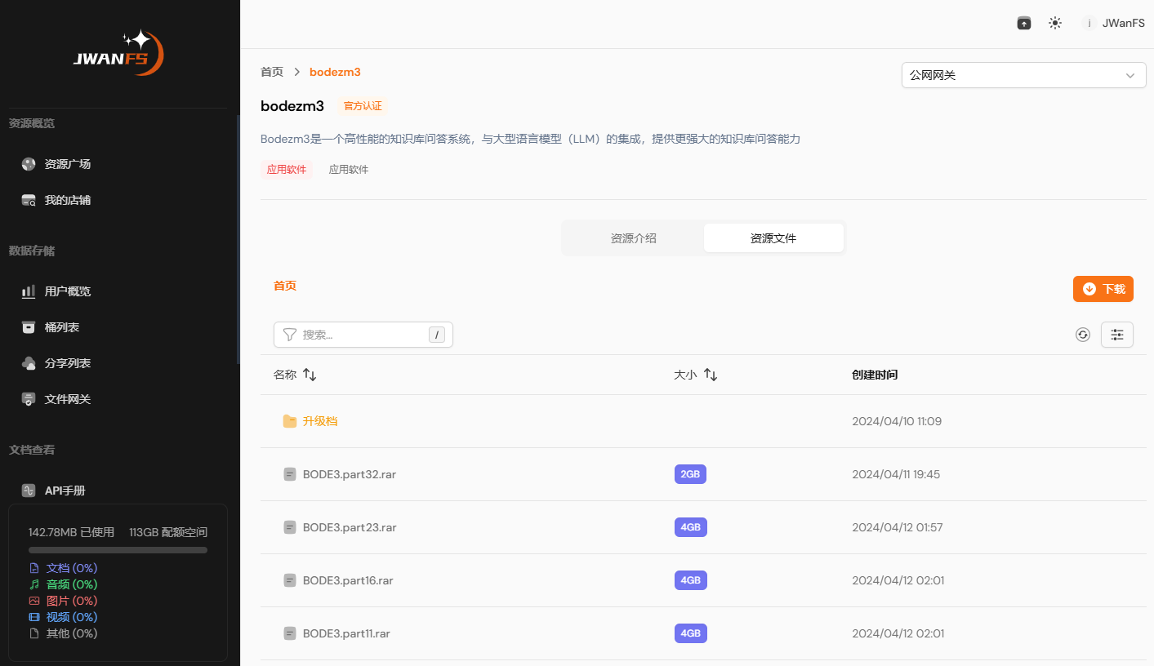Image resolution: width=1154 pixels, height=666 pixels.
Task: Open the upload icon in top bar
Action: coord(1023,23)
